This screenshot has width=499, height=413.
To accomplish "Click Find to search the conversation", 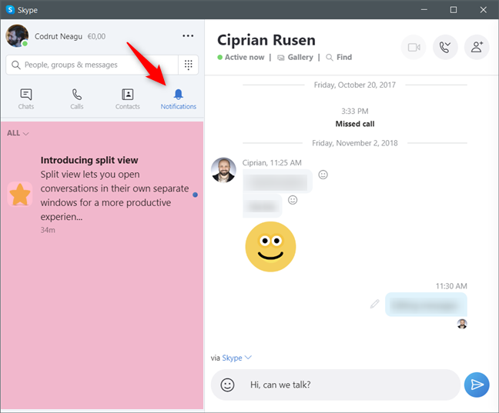I will 340,57.
